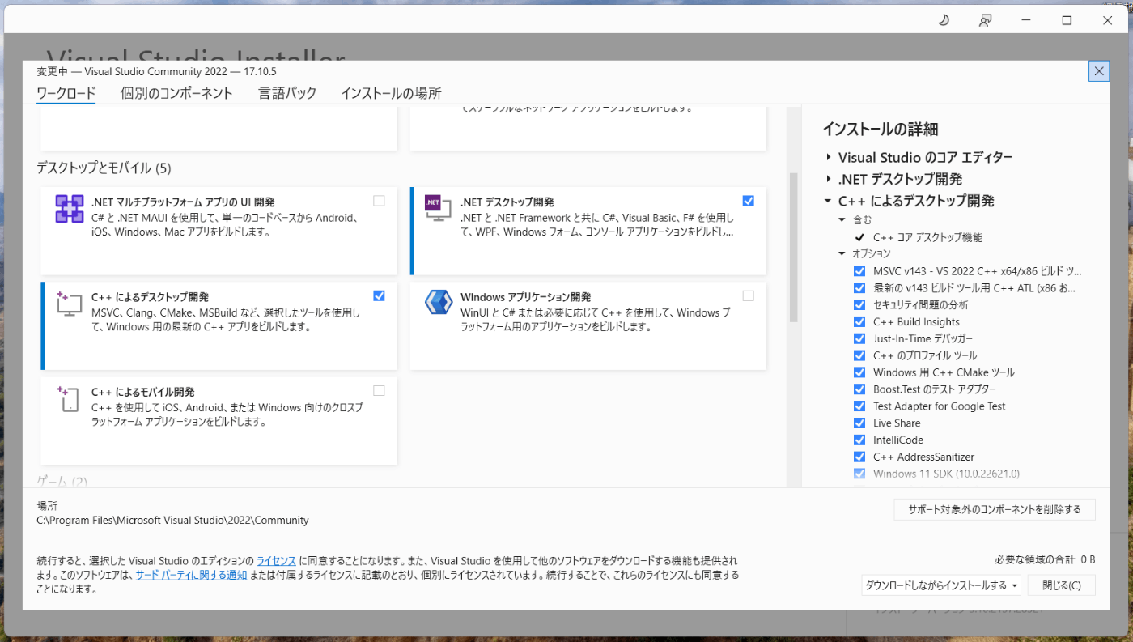Collapse C++ によるデスクトップ開発 details node
The width and height of the screenshot is (1133, 642).
(828, 201)
